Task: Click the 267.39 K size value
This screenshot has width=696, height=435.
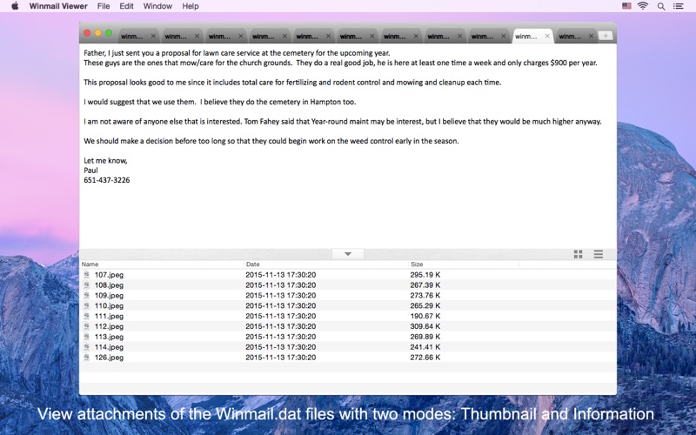Action: [x=425, y=285]
